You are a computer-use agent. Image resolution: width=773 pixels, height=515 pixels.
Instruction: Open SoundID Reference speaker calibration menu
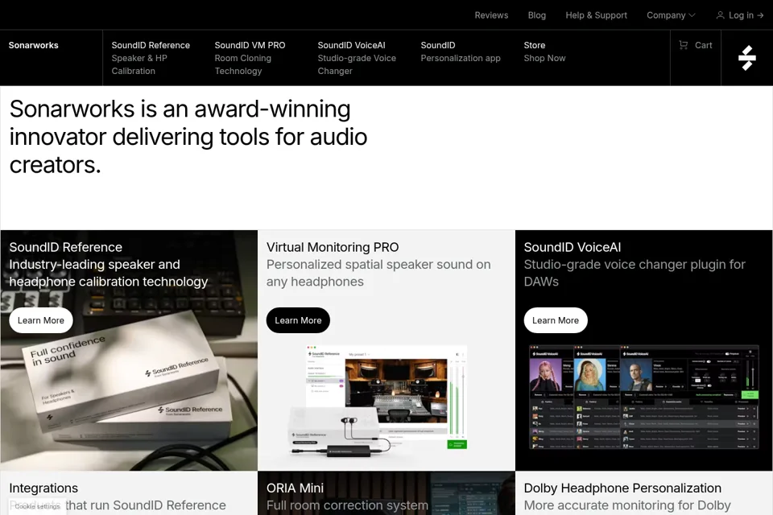coord(151,58)
